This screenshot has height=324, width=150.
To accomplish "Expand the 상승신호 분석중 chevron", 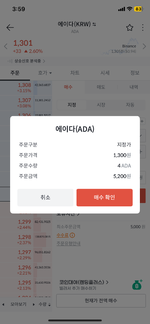I will click(44, 61).
